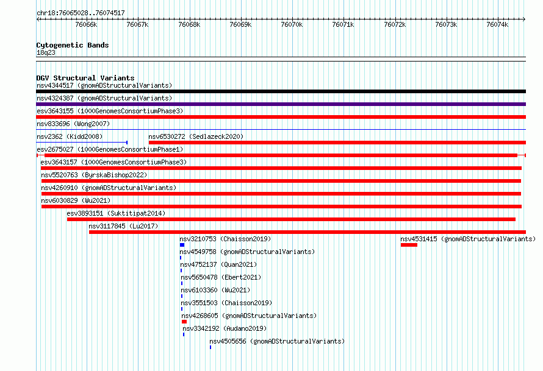Viewport: 543px width, 371px height.
Task: Click the small red nsv4268605 block
Action: point(184,322)
